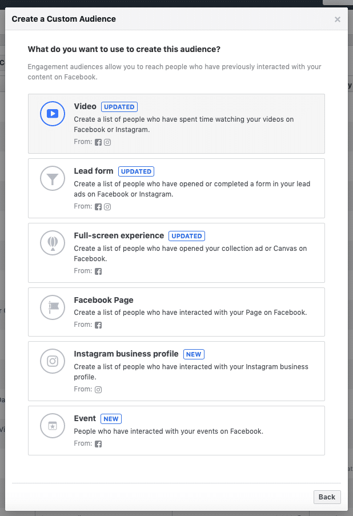This screenshot has width=353, height=516.
Task: Click the Facebook source icon under Event
Action: tap(98, 444)
